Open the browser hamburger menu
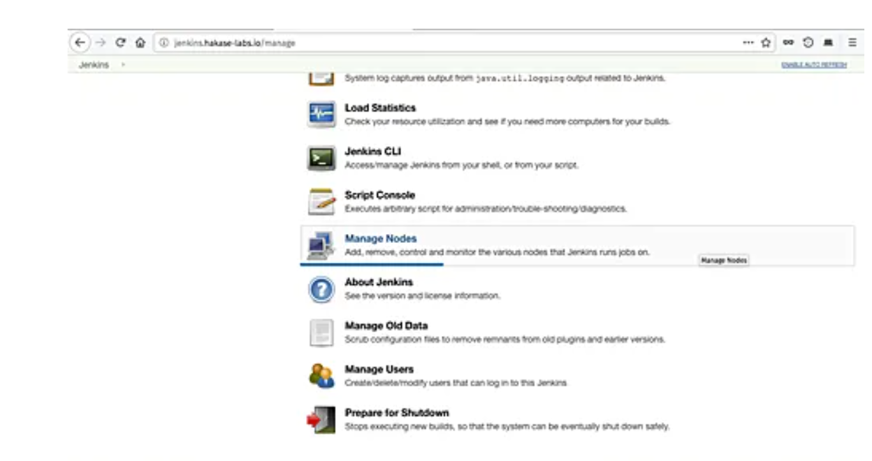The width and height of the screenshot is (872, 461). pyautogui.click(x=852, y=43)
